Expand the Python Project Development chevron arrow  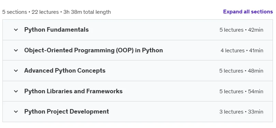pos(16,111)
